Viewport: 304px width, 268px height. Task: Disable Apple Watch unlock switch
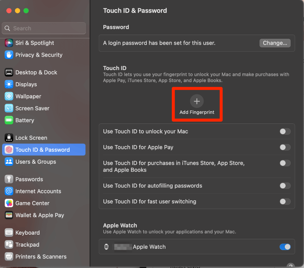(285, 247)
